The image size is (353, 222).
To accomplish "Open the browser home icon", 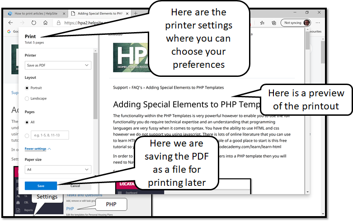I will point(46,23).
